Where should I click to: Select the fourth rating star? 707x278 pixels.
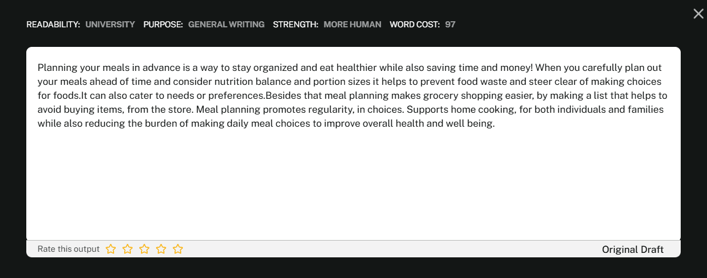click(161, 249)
